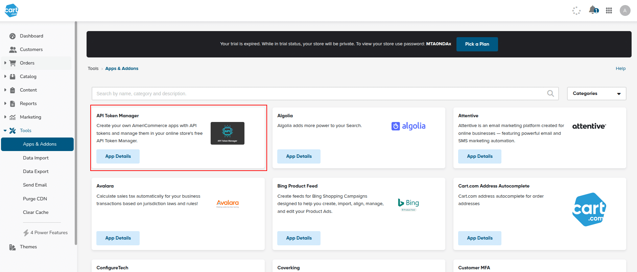Open App Details for Cart.com Address Autocomplete

click(x=480, y=238)
